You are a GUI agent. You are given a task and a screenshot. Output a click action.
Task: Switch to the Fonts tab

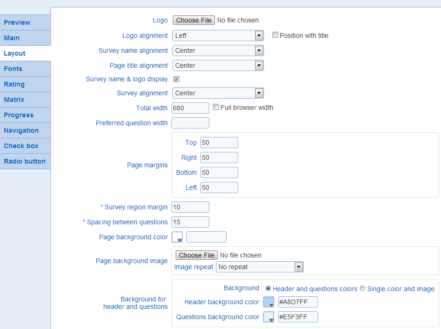(x=25, y=69)
